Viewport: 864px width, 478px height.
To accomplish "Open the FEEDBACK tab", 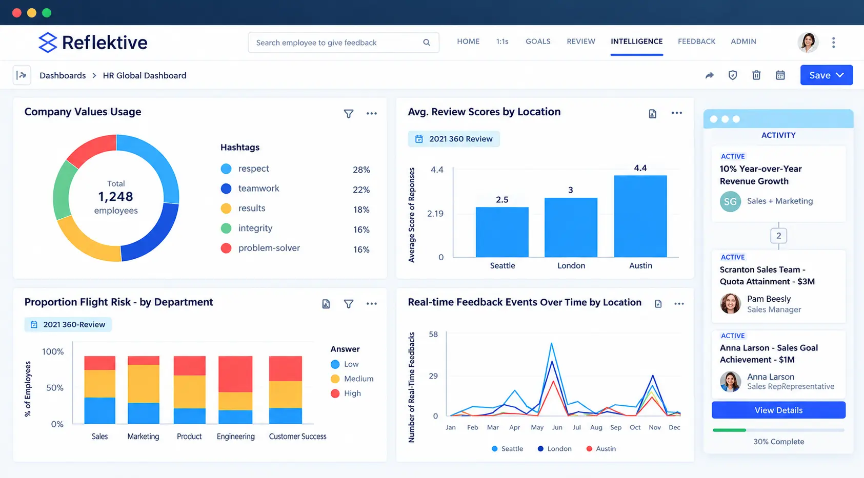I will pos(696,41).
